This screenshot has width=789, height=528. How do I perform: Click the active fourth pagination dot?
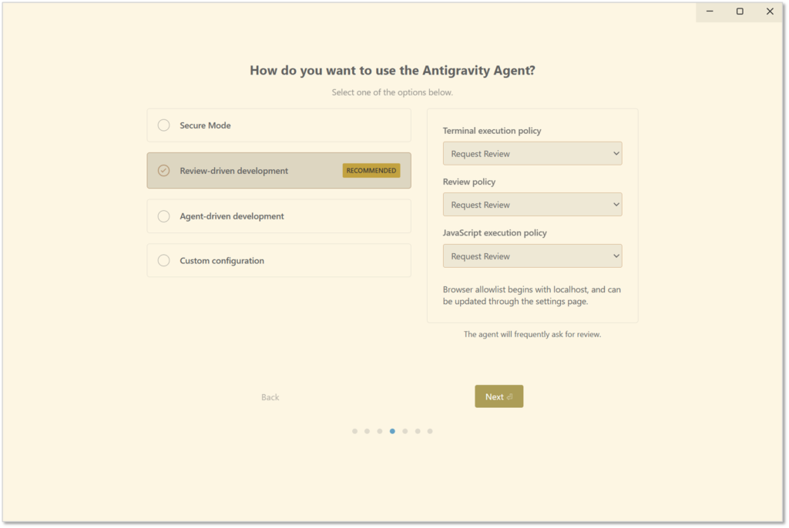click(392, 431)
